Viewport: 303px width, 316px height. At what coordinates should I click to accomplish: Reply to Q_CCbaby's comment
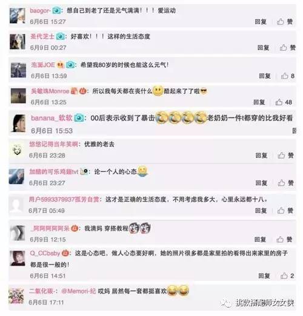[264, 275]
